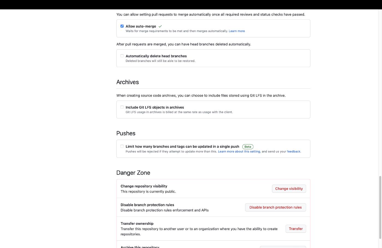Click the page's vertical scrollbar thumb
This screenshot has height=248, width=382.
[x=380, y=207]
